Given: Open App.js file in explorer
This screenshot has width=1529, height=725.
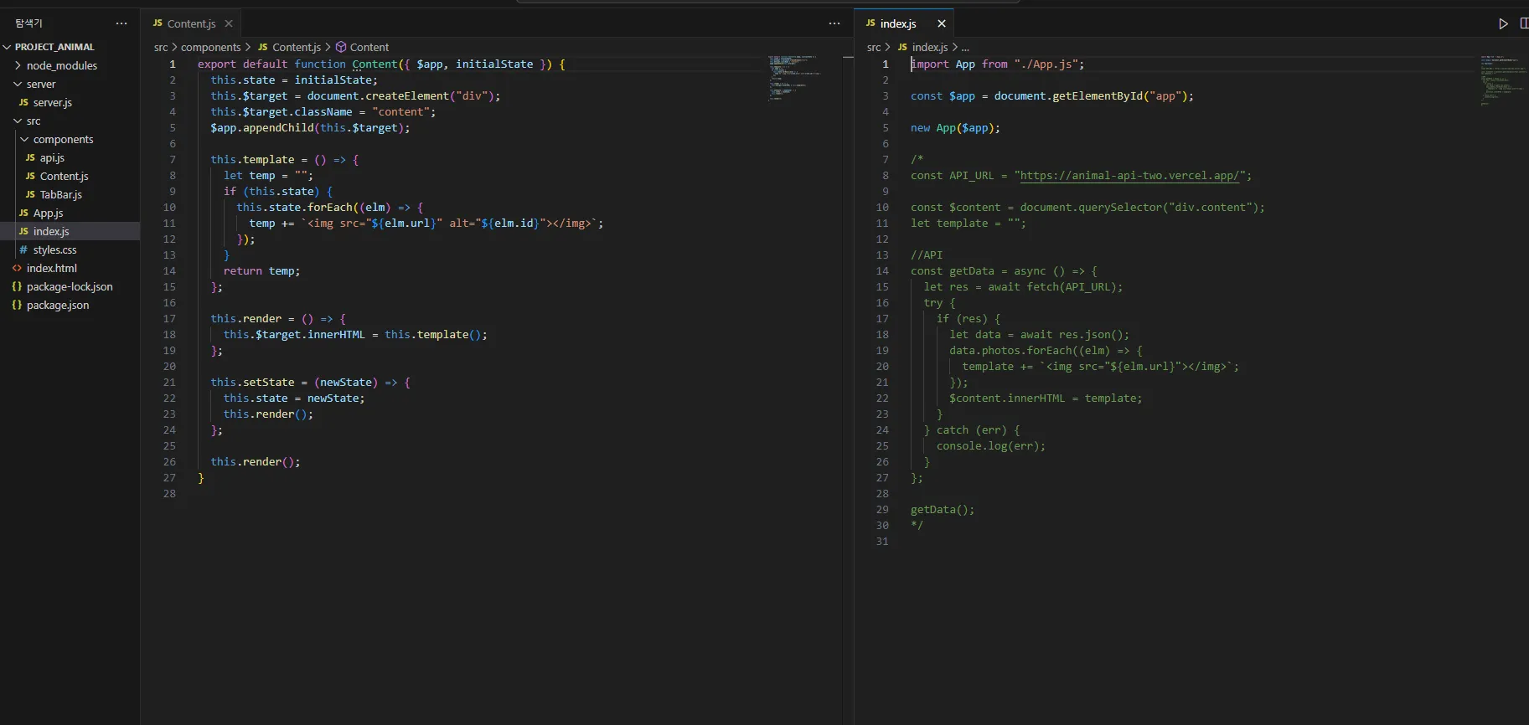Looking at the screenshot, I should point(48,213).
